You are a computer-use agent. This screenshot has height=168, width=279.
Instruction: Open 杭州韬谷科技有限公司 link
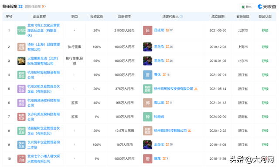[170, 131]
